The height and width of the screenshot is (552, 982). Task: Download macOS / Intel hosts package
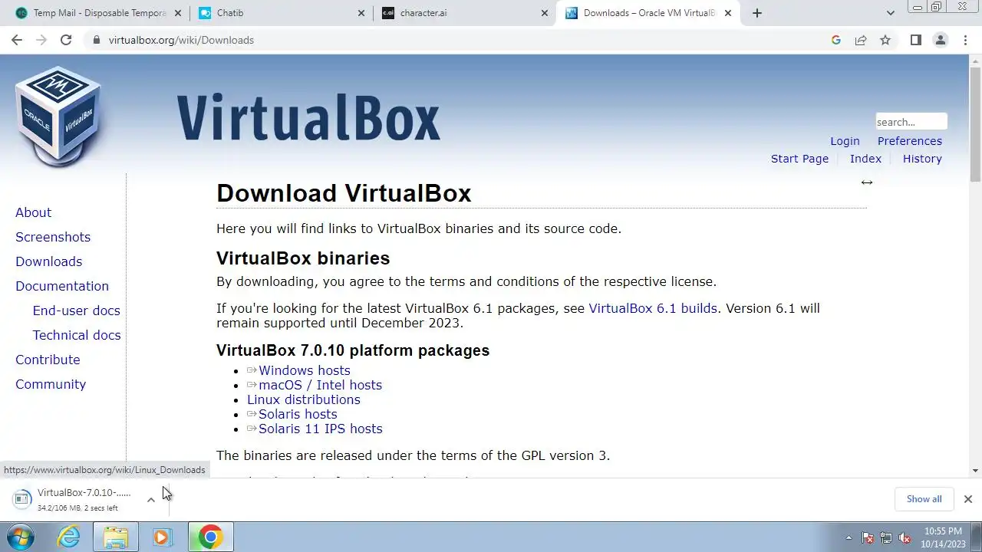(x=320, y=385)
